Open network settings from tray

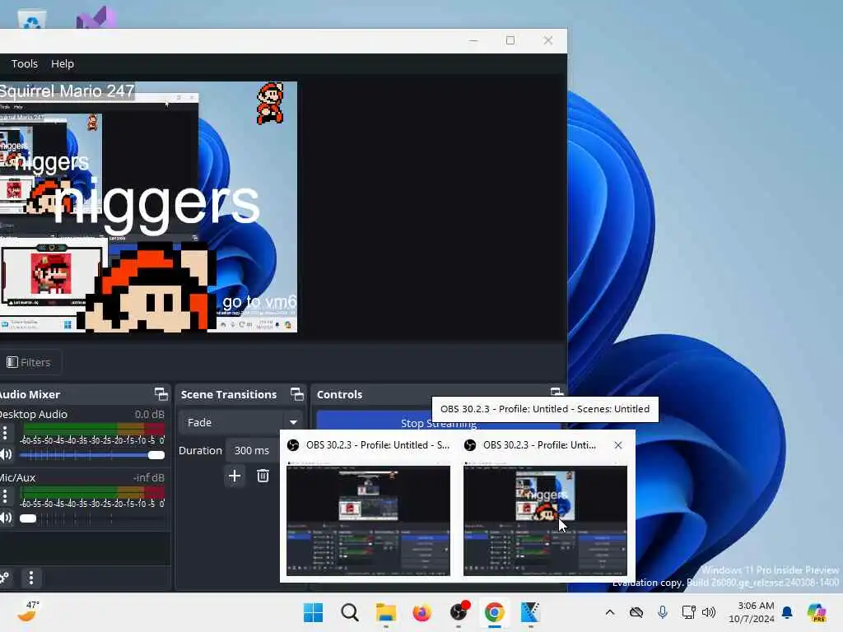pyautogui.click(x=688, y=612)
